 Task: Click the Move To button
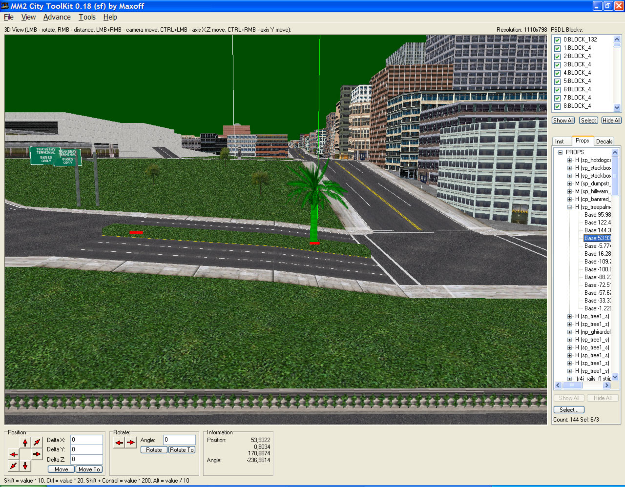(89, 469)
